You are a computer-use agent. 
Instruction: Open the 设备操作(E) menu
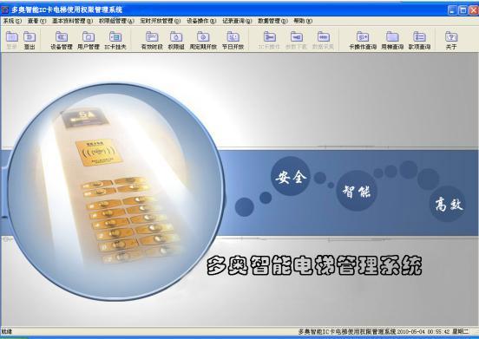click(x=201, y=21)
